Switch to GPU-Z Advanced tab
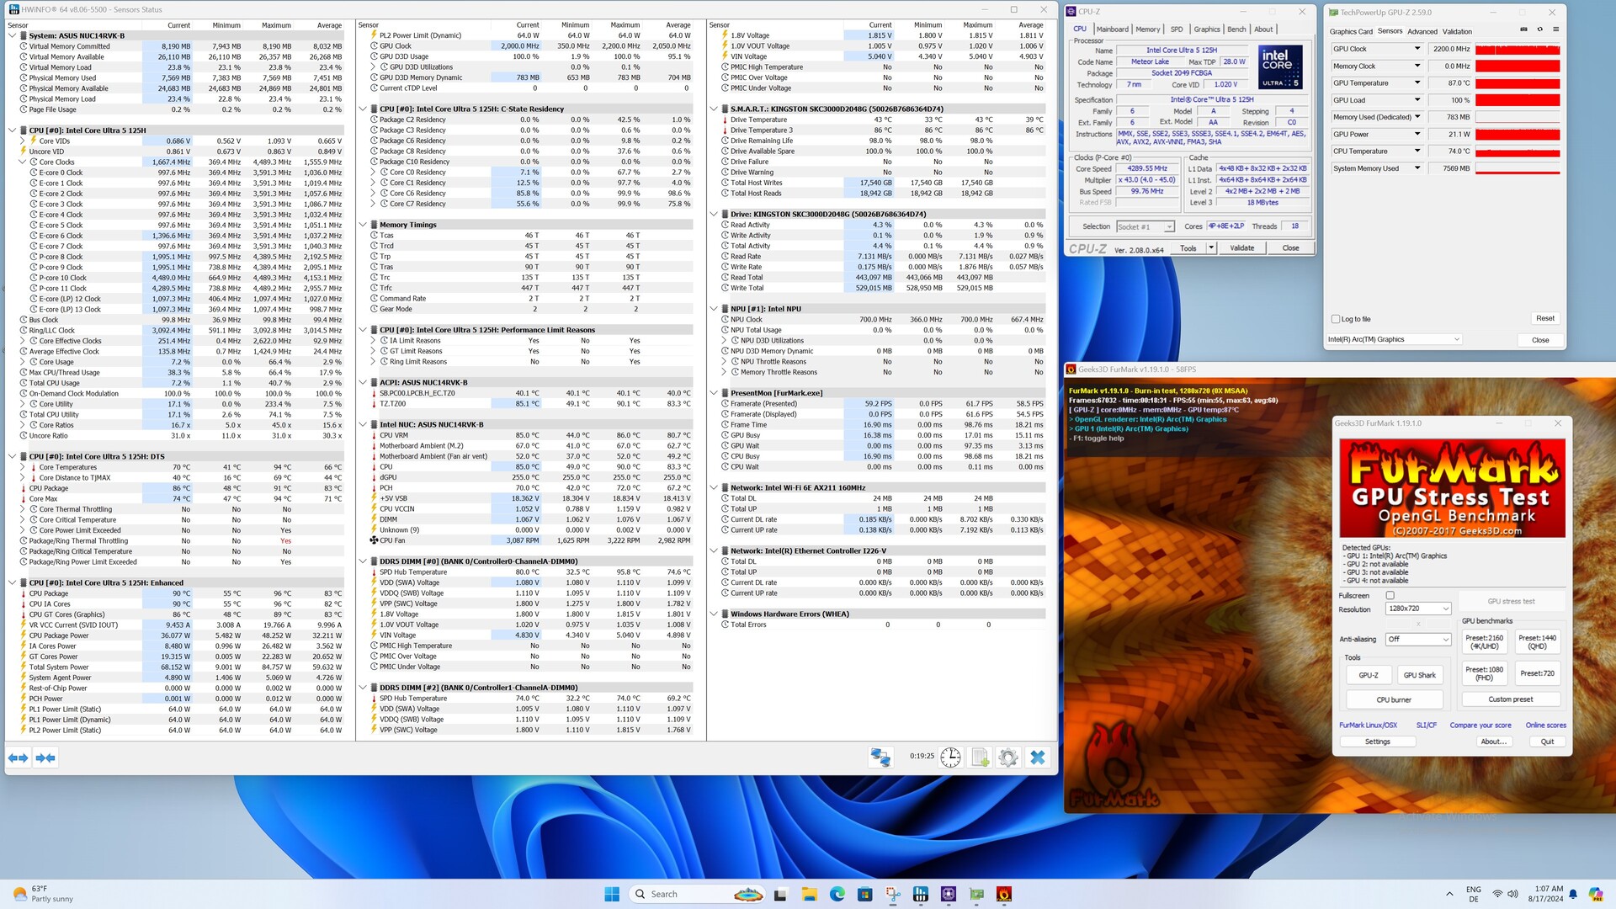The width and height of the screenshot is (1616, 909). (1422, 31)
